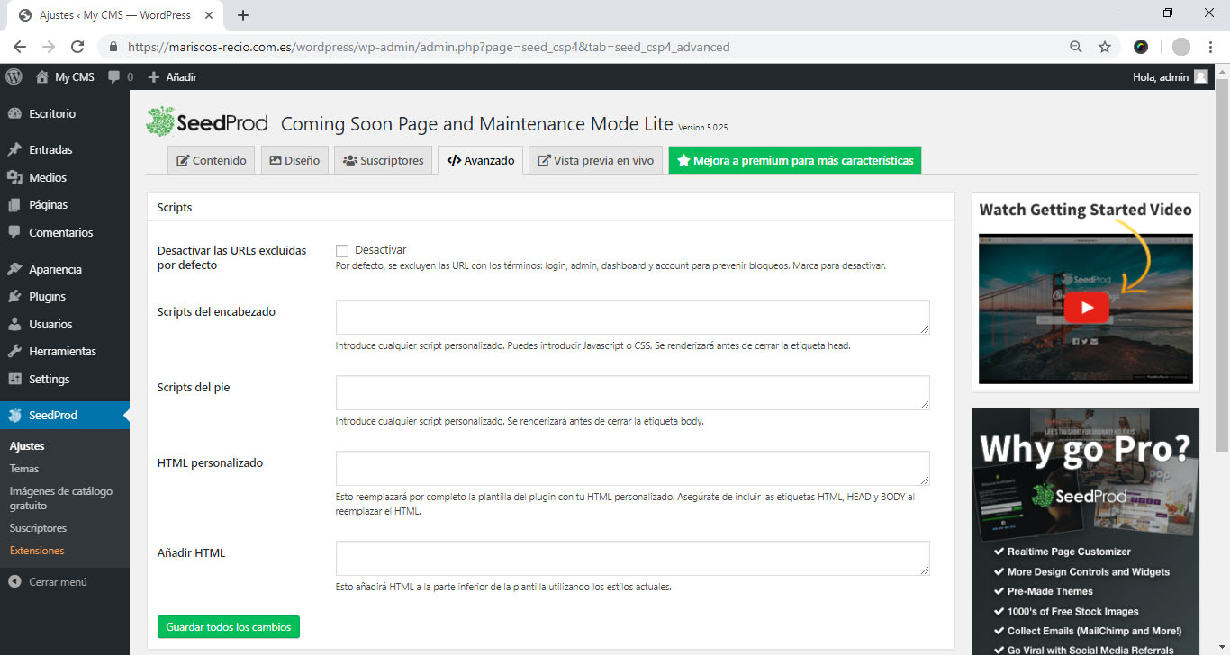This screenshot has width=1230, height=655.
Task: Play the Getting Started YouTube video
Action: click(1087, 308)
